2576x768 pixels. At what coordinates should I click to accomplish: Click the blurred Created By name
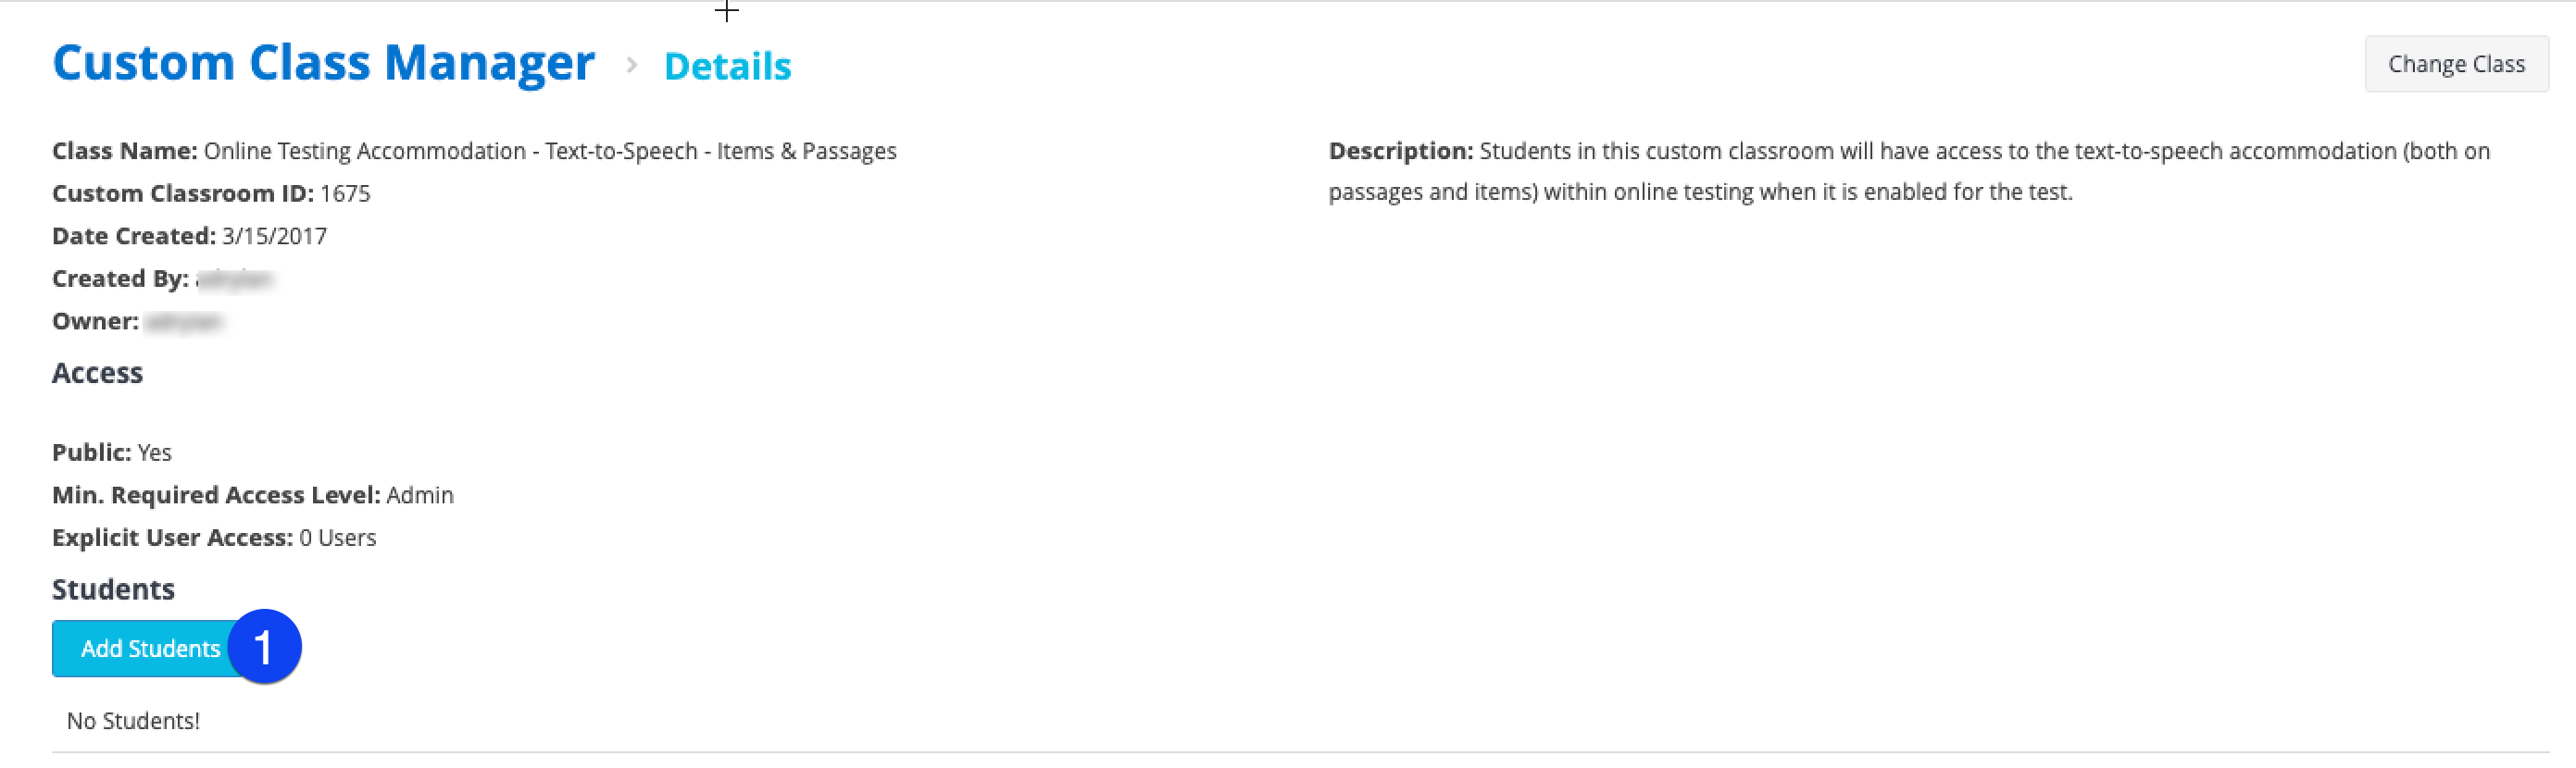(x=235, y=279)
